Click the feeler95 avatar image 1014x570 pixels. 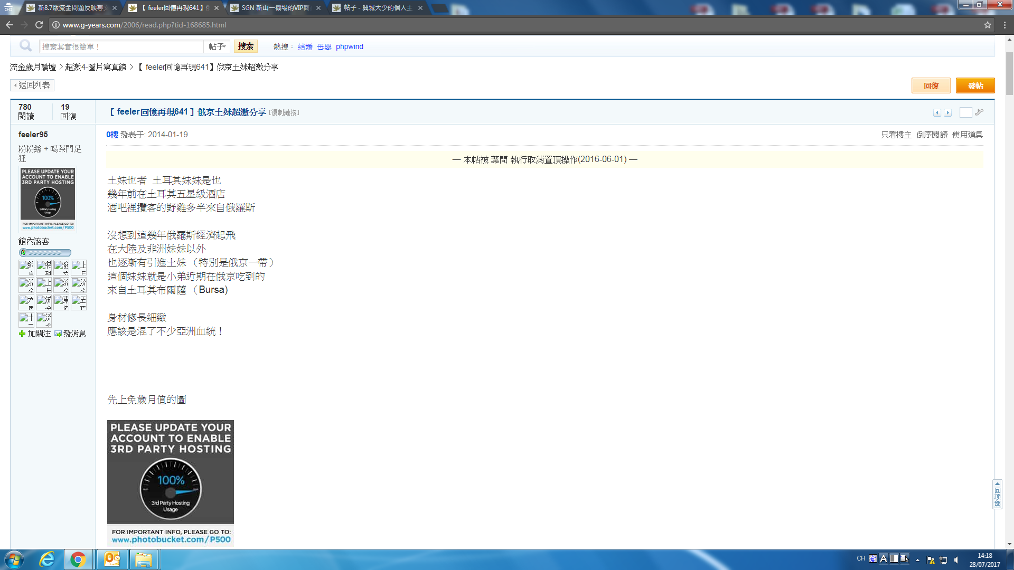(48, 199)
